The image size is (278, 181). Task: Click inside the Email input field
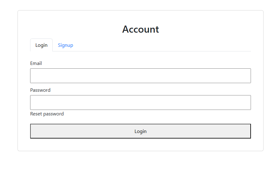140,75
